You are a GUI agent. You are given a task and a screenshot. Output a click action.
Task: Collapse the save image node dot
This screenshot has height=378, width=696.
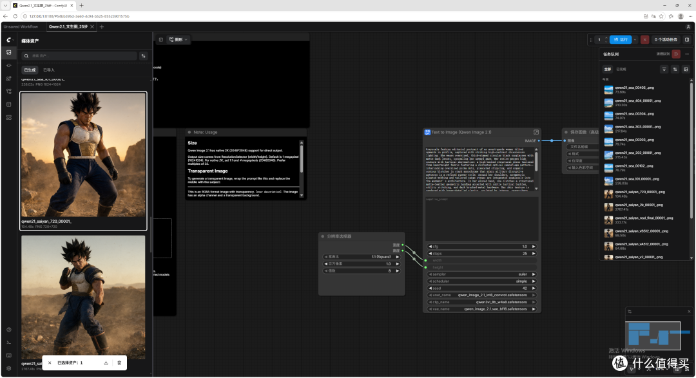(x=566, y=132)
